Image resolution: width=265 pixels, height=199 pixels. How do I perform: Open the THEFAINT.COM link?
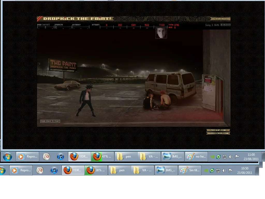click(x=218, y=130)
